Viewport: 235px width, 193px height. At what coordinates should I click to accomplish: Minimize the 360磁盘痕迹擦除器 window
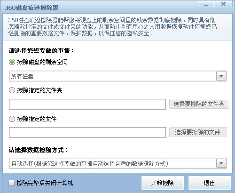click(206, 4)
